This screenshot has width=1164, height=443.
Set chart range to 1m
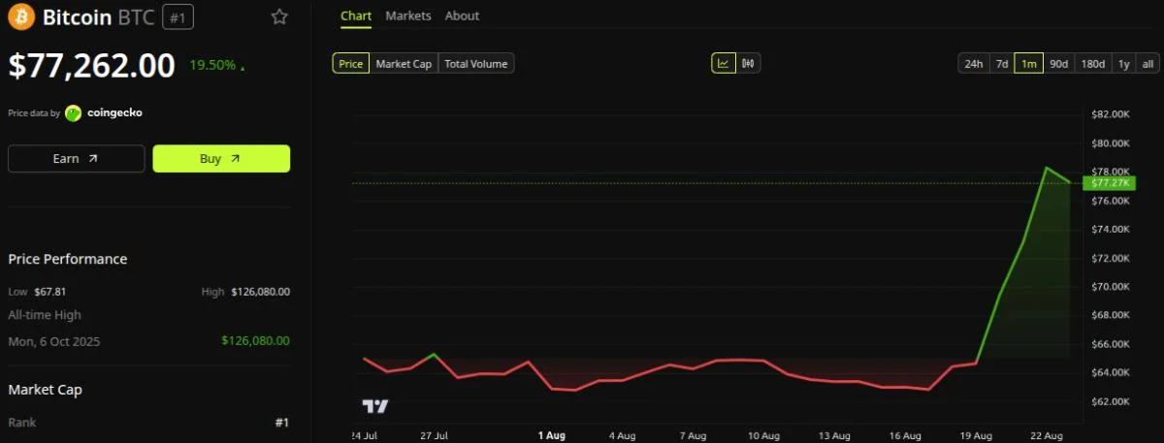pyautogui.click(x=1029, y=64)
